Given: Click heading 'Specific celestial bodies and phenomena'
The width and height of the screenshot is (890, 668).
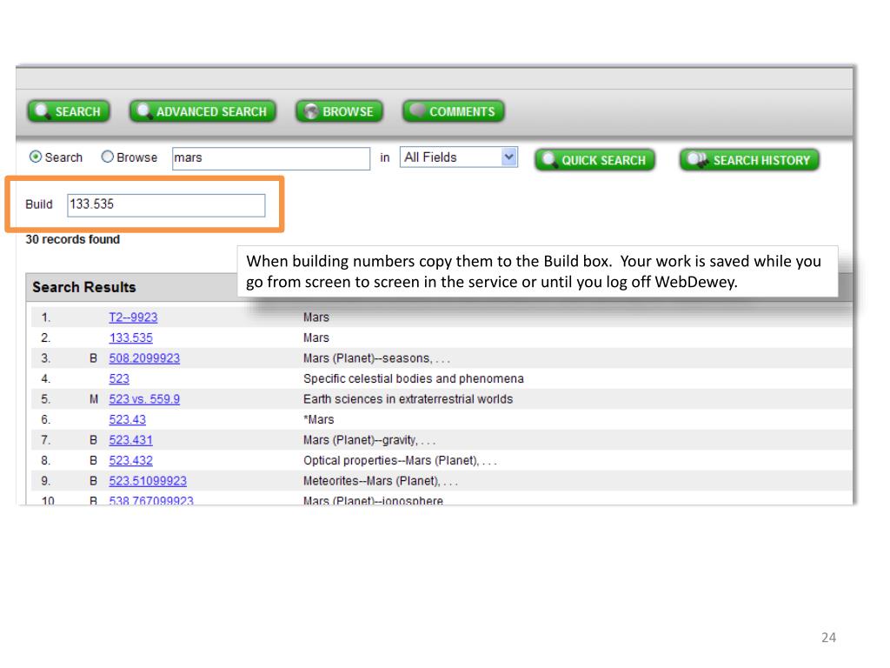Looking at the screenshot, I should (414, 379).
